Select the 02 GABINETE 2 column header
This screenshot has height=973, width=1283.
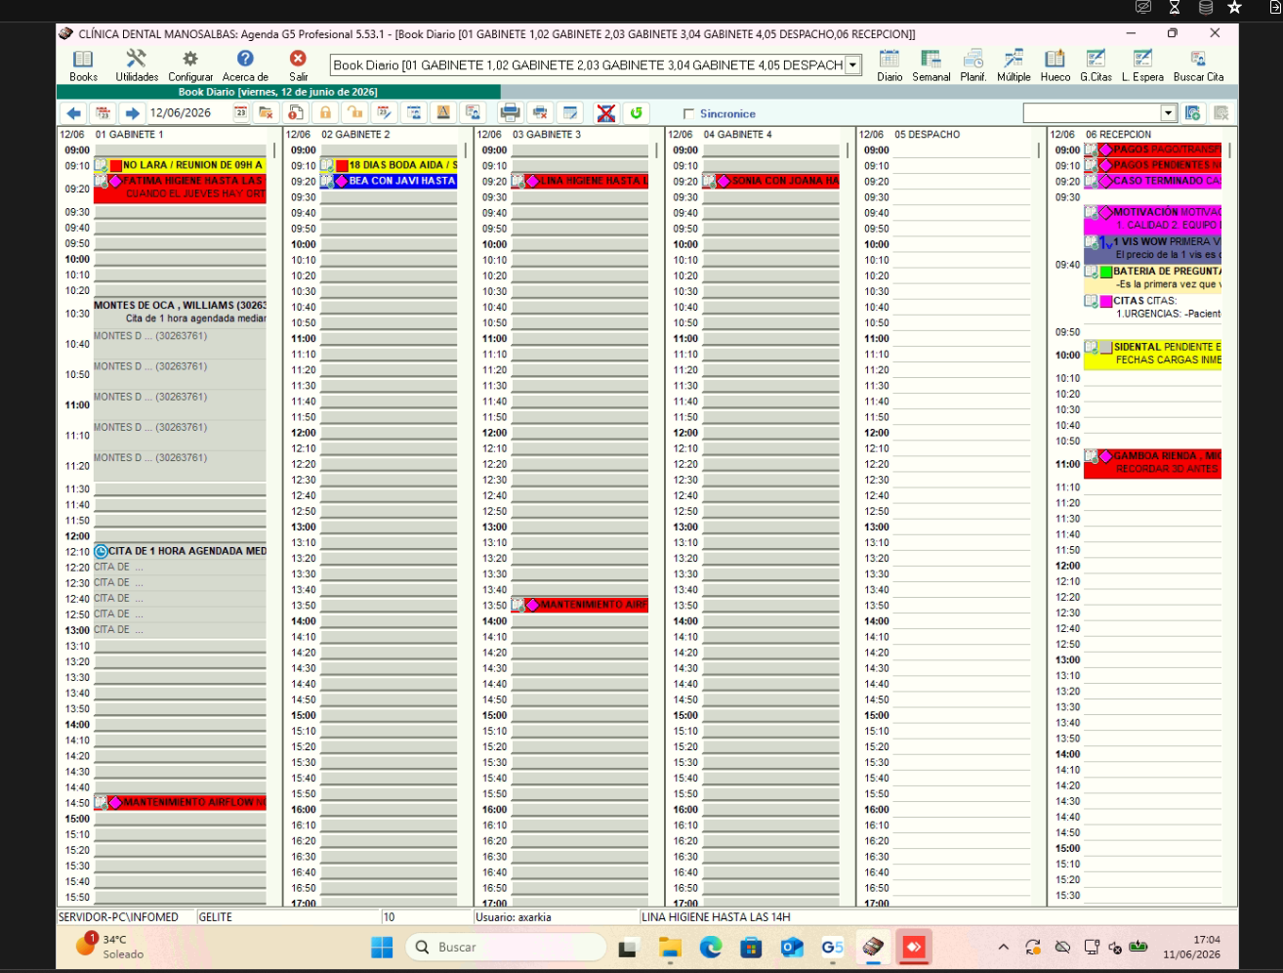tap(355, 135)
